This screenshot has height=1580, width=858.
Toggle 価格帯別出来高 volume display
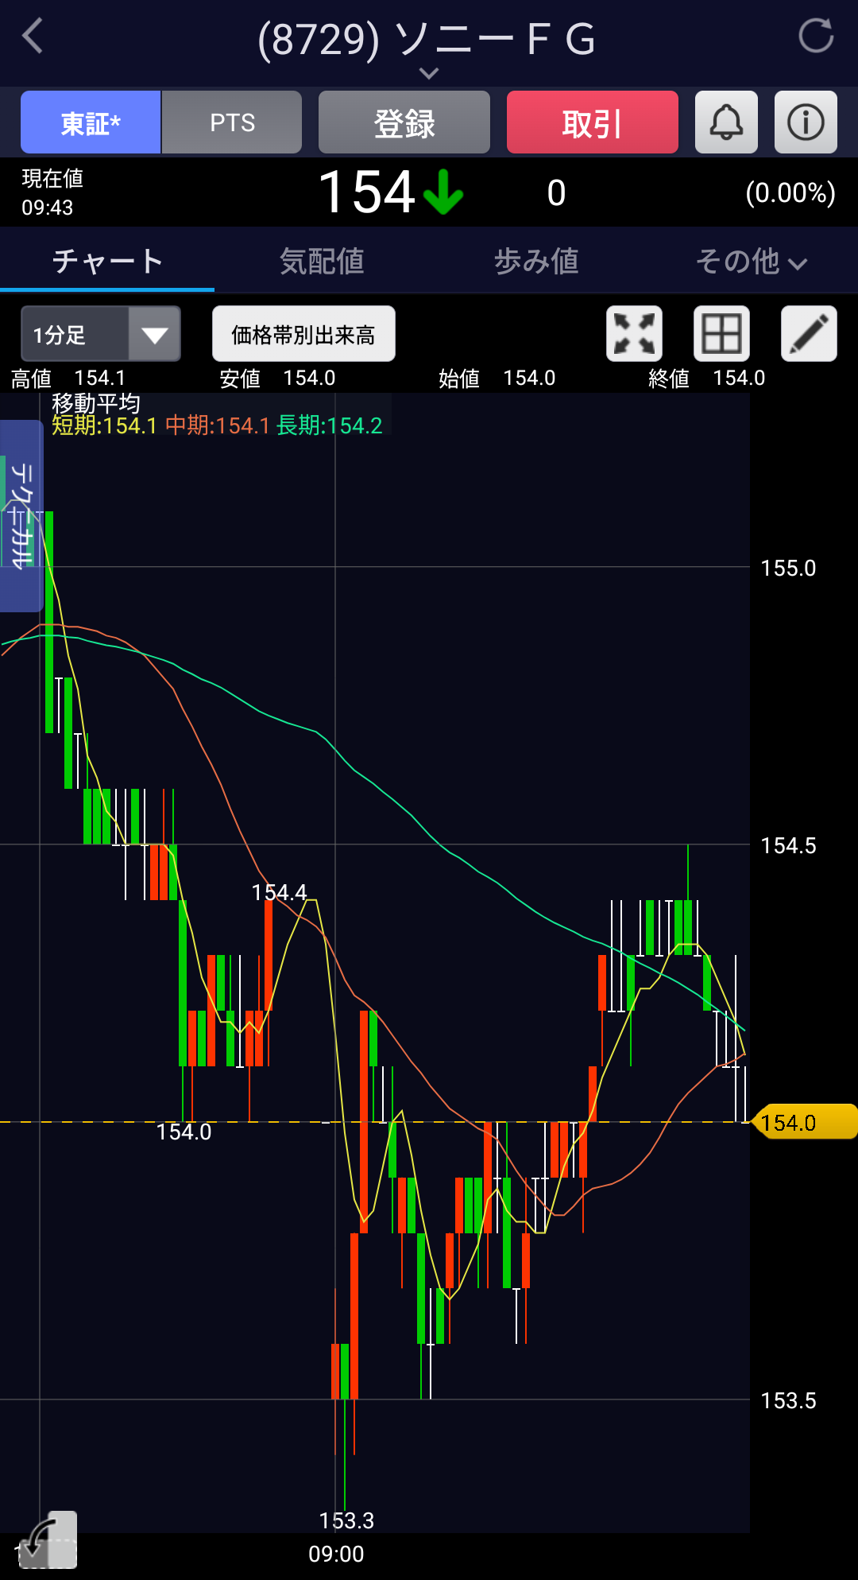303,335
